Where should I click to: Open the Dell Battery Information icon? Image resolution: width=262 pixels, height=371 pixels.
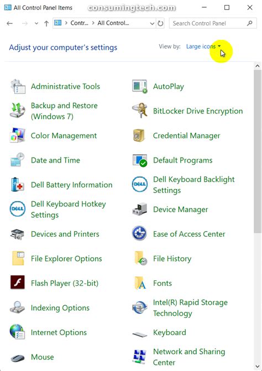point(17,185)
